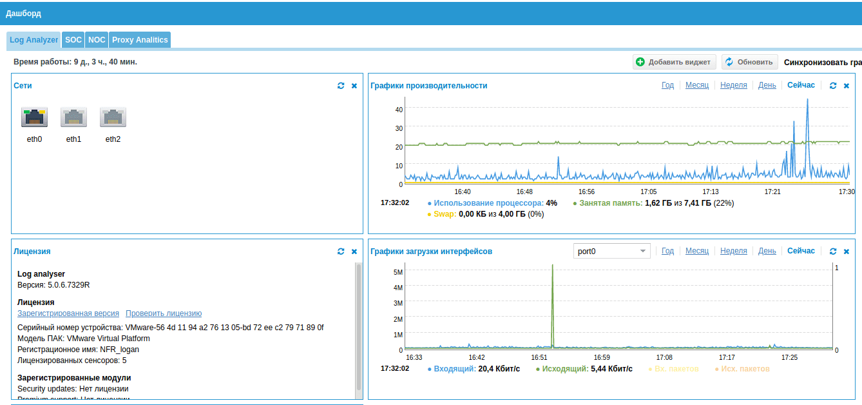The height and width of the screenshot is (405, 862).
Task: Toggle Swap series in legend
Action: 485,214
